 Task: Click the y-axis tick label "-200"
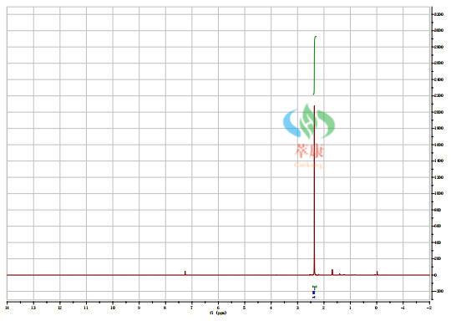pos(438,292)
